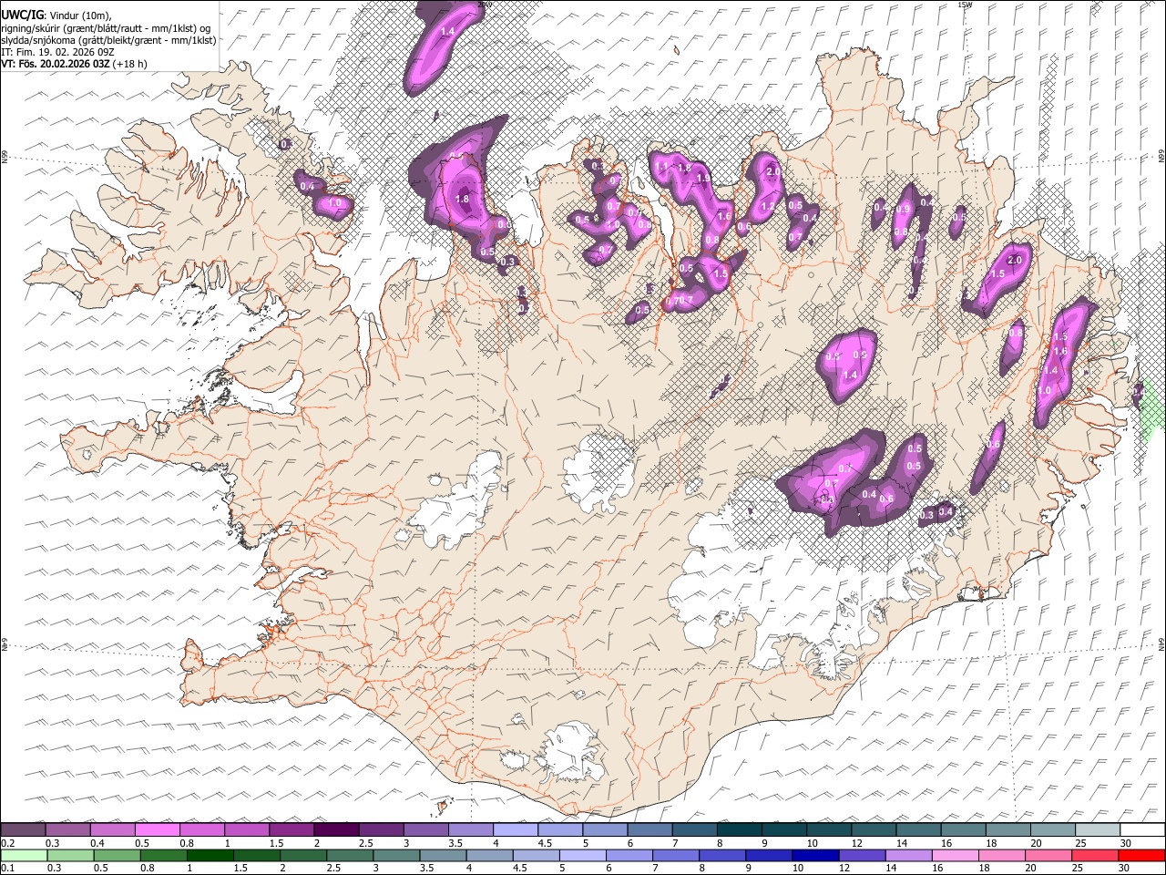Pick the violet swatch between 3 and 3.5 in the upper scale
1166x875 pixels.
pyautogui.click(x=425, y=829)
